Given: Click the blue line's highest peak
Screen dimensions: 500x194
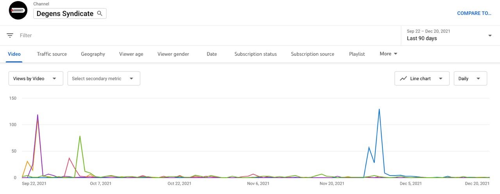Looking at the screenshot, I should [x=379, y=109].
